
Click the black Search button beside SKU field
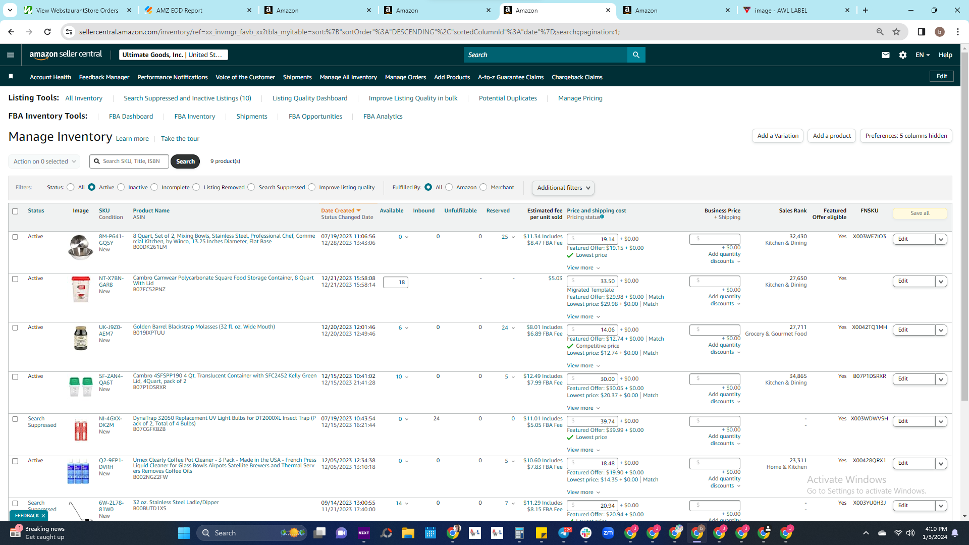185,161
